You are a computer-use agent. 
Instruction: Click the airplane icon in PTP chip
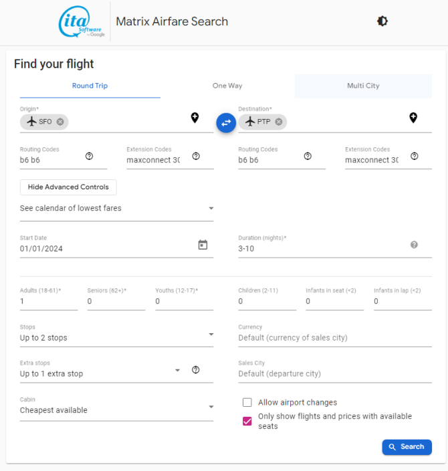pos(250,122)
